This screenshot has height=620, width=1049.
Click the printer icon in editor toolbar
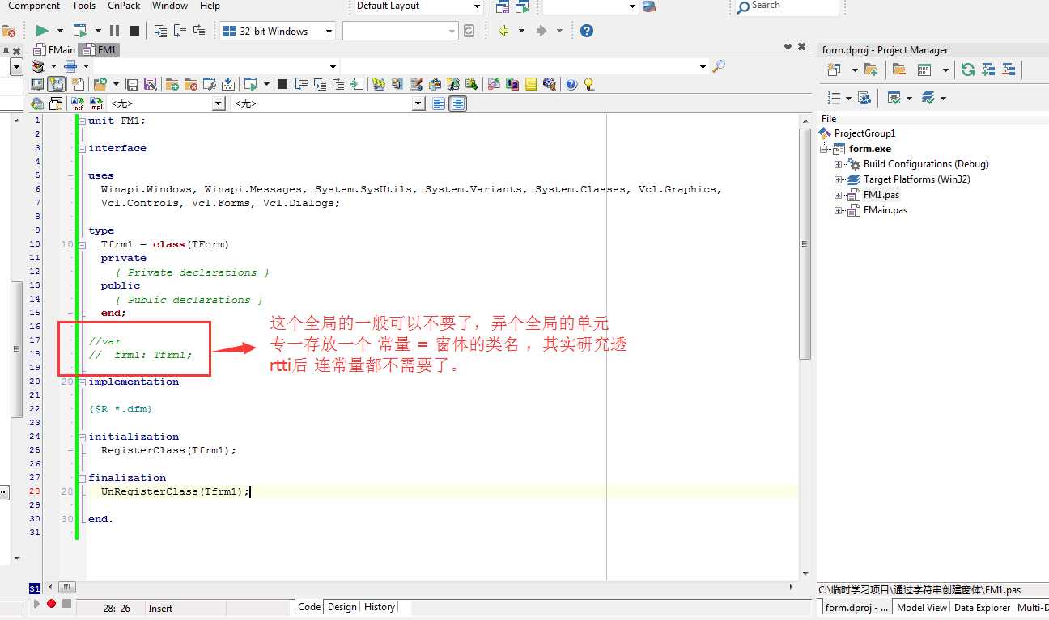pyautogui.click(x=70, y=66)
